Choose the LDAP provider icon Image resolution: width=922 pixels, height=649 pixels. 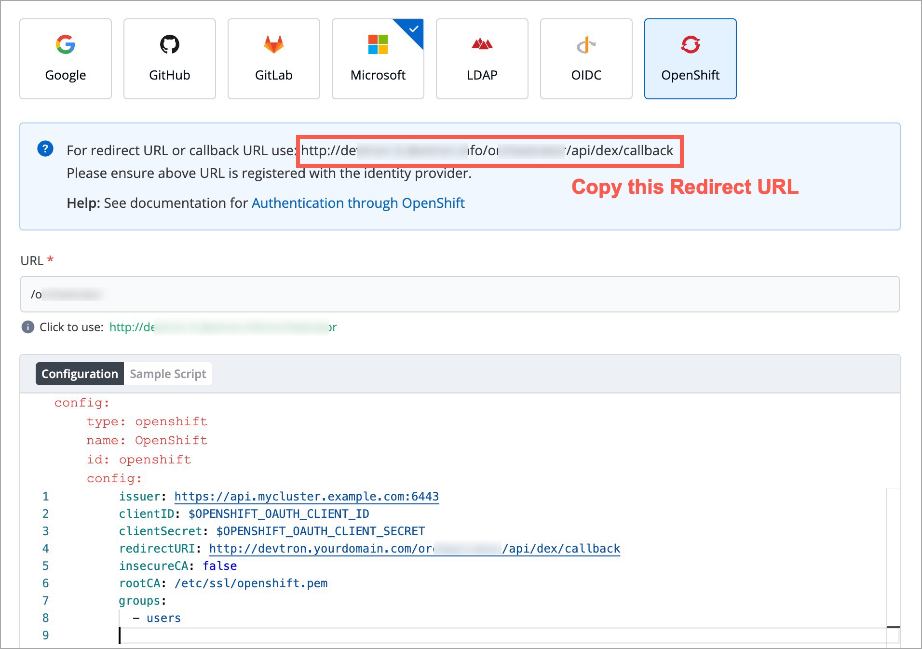482,44
